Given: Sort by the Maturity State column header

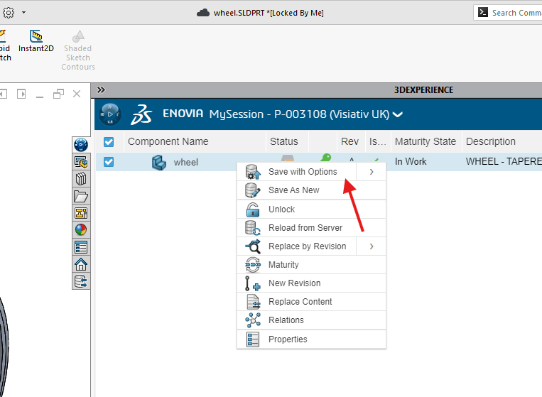Looking at the screenshot, I should [x=425, y=141].
